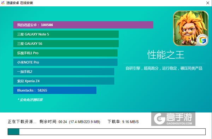The width and height of the screenshot is (212, 139).
Task: Click the 17.4 MB/223.9 MB size text
Action: [85, 122]
